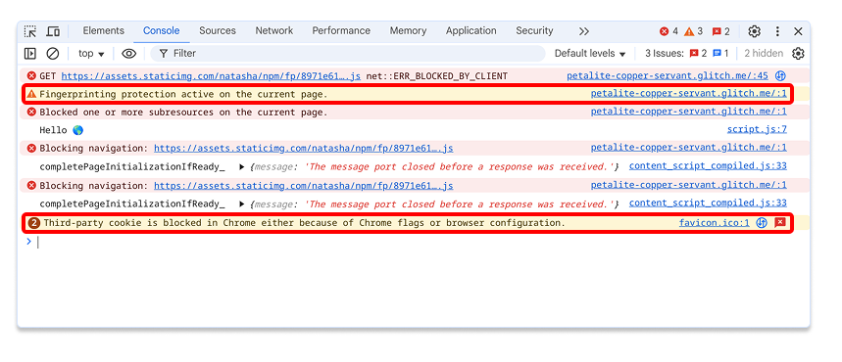Viewport: 842px width, 362px height.
Task: Click the 3 Issues label
Action: click(665, 54)
